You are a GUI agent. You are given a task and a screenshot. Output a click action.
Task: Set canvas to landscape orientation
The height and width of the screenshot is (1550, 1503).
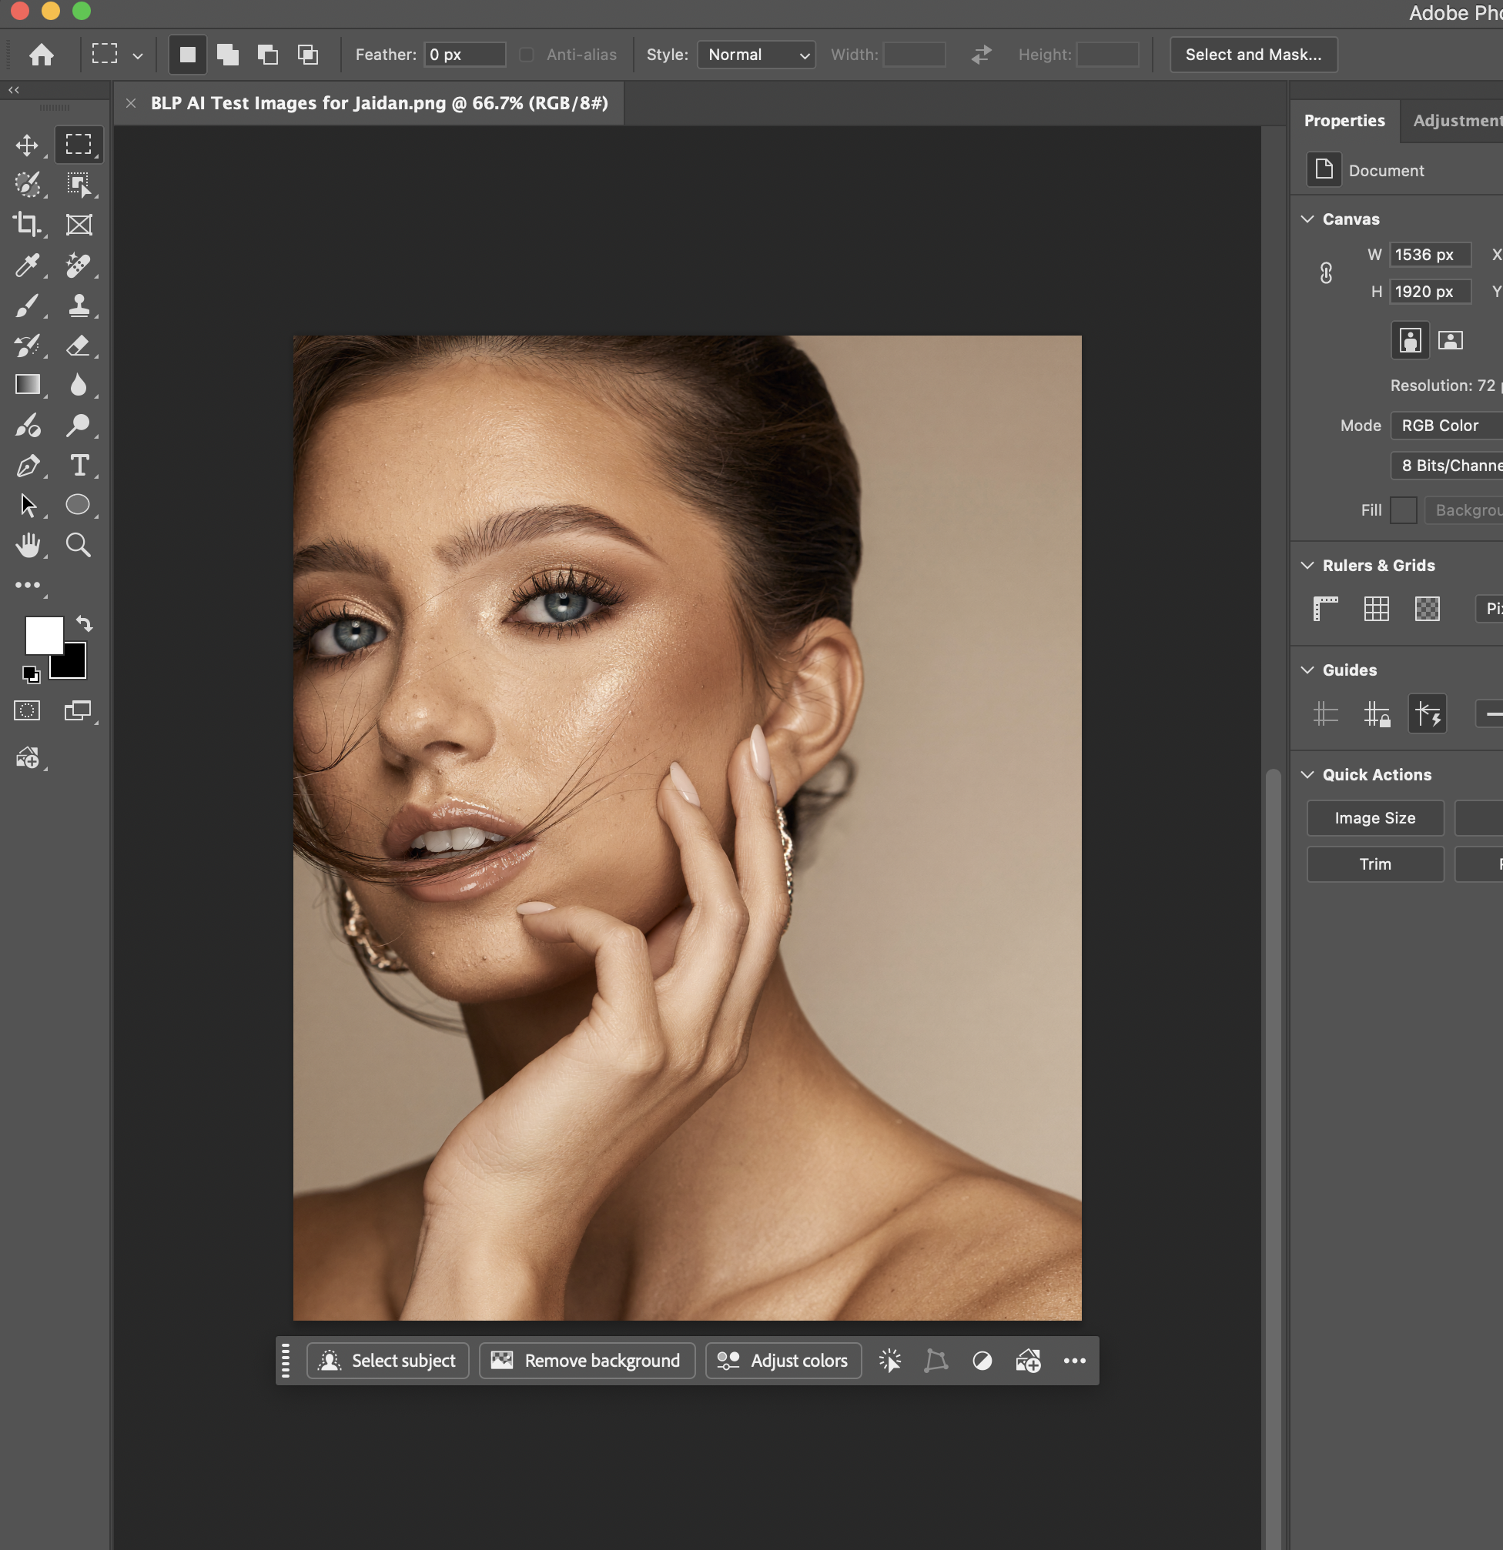[1450, 341]
